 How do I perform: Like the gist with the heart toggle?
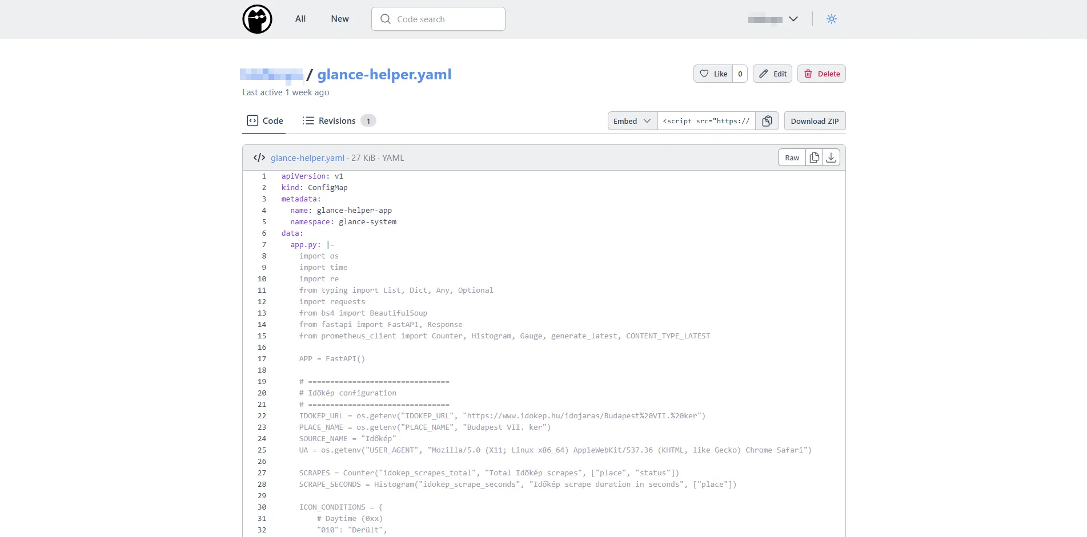click(x=715, y=74)
